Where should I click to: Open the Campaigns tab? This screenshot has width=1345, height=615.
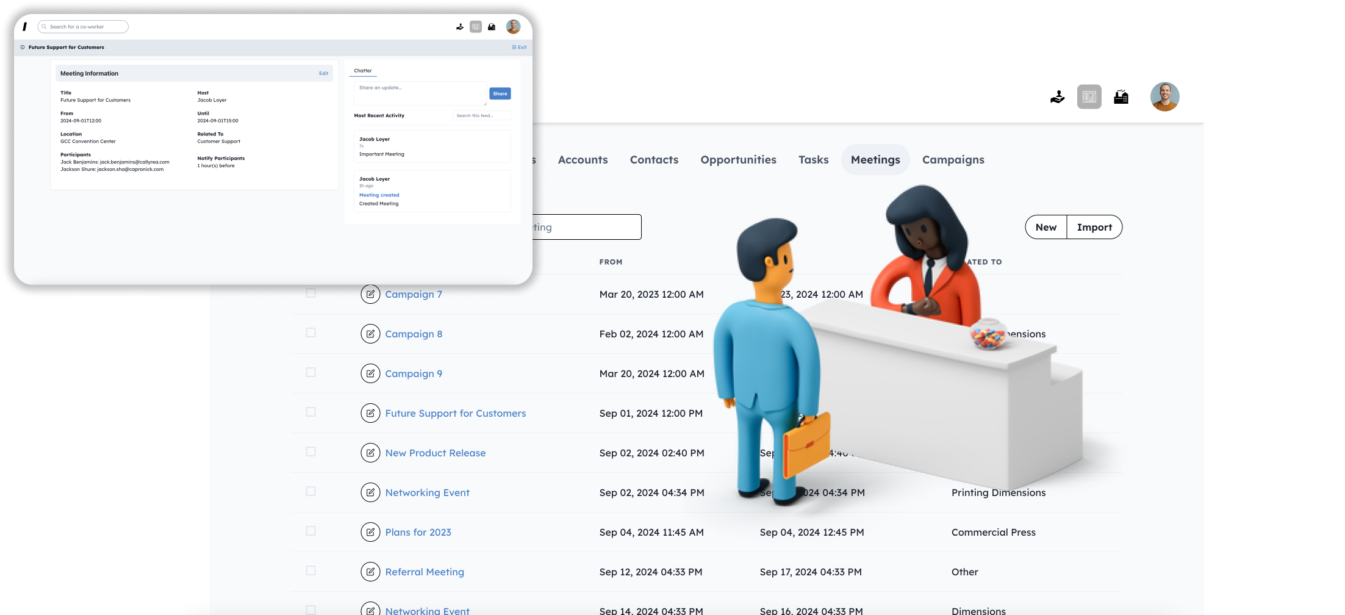[x=953, y=160]
